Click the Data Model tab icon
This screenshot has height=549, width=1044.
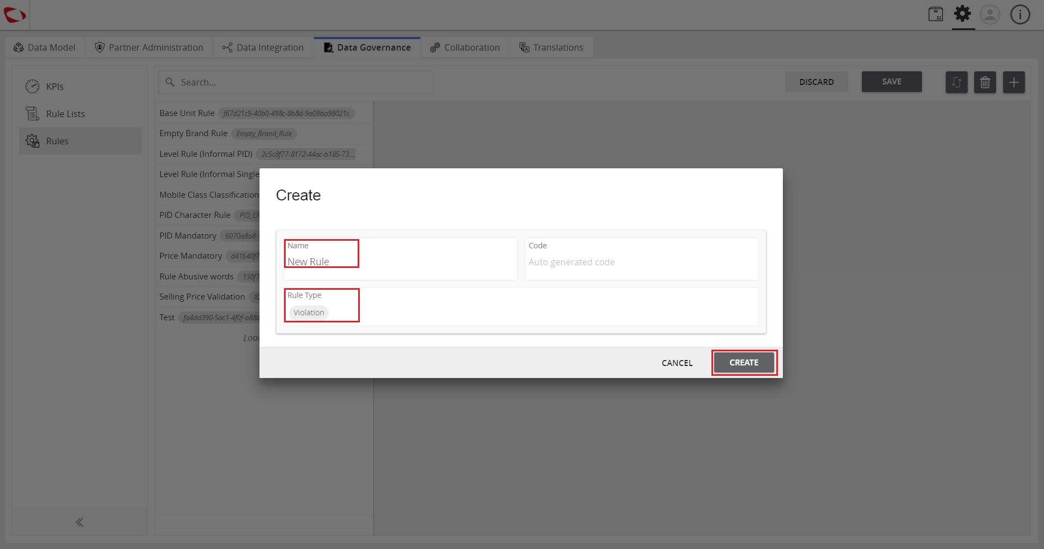pyautogui.click(x=19, y=47)
